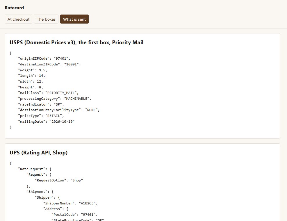Click the "Request" key line

tap(39, 175)
